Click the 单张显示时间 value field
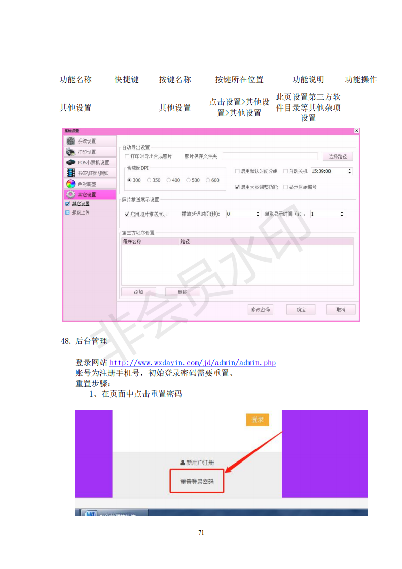 coord(324,214)
